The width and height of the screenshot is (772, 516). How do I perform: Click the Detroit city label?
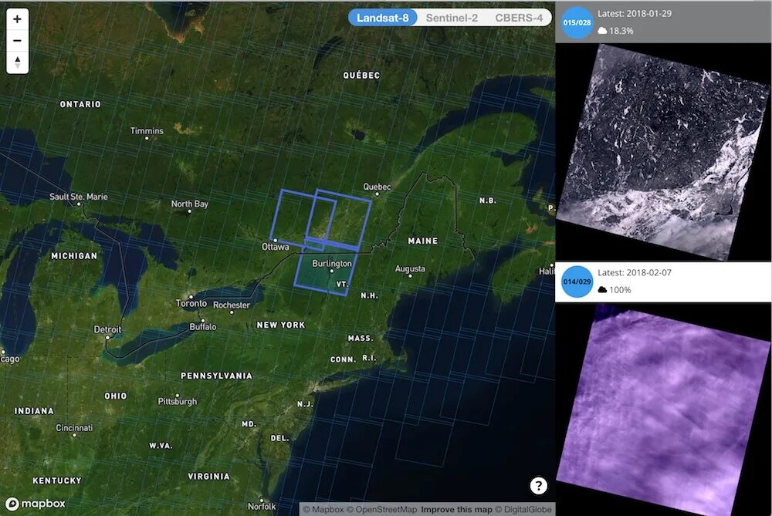click(107, 329)
